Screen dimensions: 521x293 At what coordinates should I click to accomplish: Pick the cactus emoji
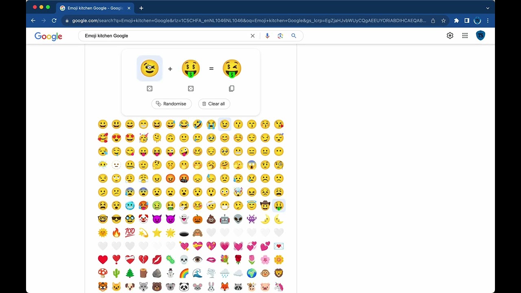(116, 273)
